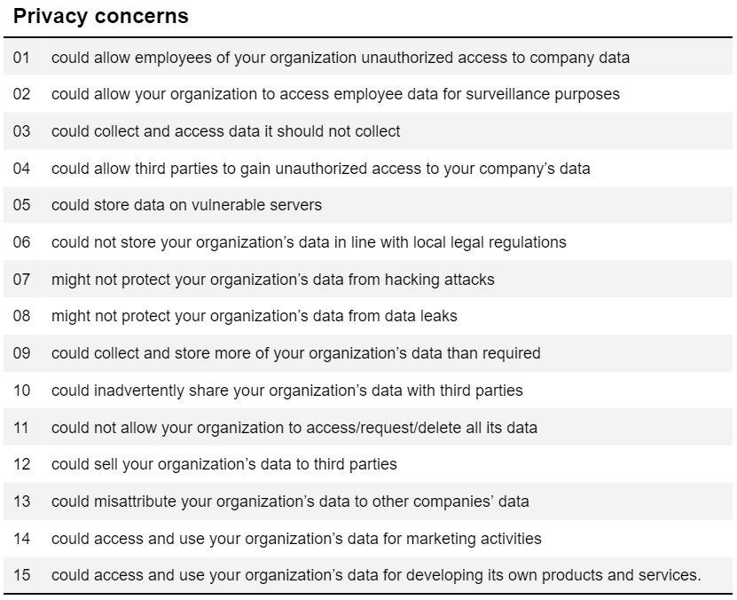The image size is (737, 600).
Task: Click the number 12 cell
Action: click(21, 464)
